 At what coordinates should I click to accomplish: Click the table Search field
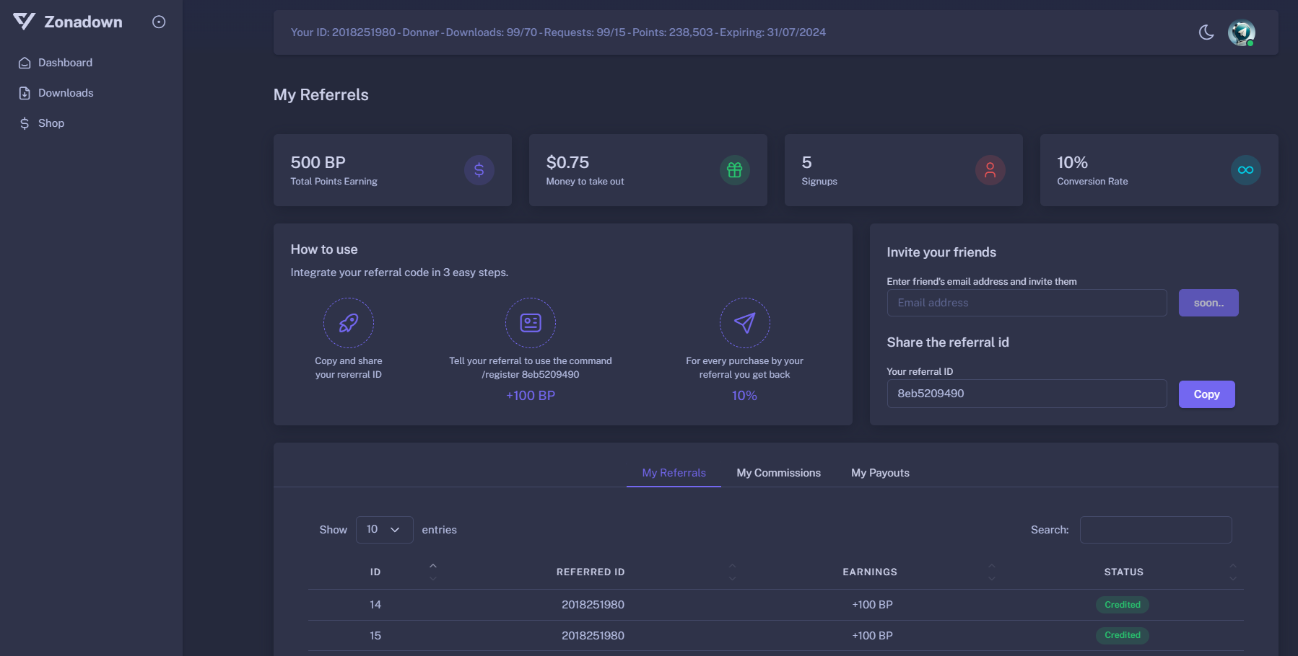pos(1156,530)
